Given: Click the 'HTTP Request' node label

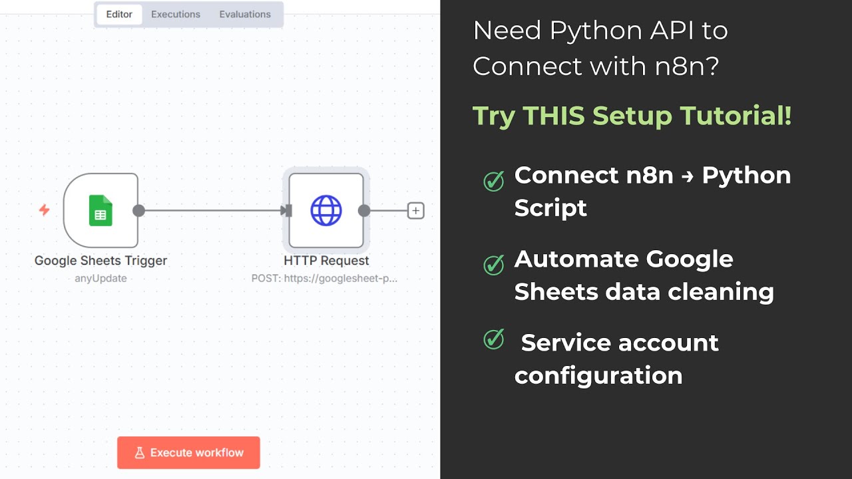Looking at the screenshot, I should click(x=326, y=261).
